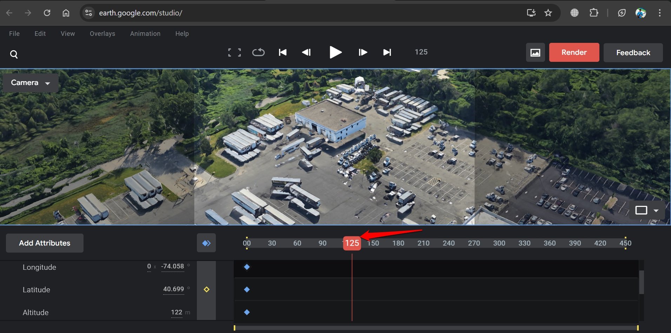Open the browser extensions puzzle icon
The height and width of the screenshot is (333, 671).
594,13
